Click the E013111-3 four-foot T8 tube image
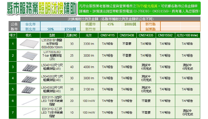 point(29,101)
